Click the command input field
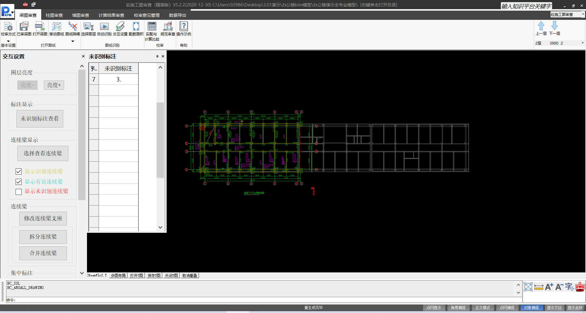This screenshot has width=586, height=313. (x=262, y=300)
